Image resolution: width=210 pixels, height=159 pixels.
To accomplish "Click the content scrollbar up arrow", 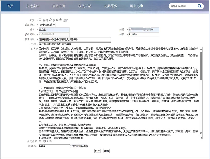I will point(201,49).
